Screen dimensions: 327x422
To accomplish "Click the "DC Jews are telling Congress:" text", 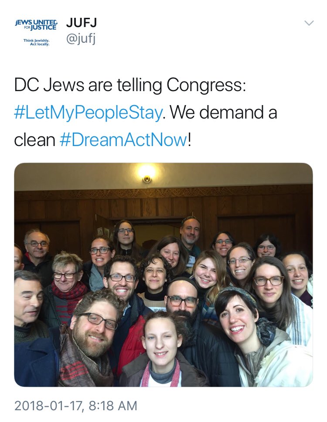I will click(130, 85).
